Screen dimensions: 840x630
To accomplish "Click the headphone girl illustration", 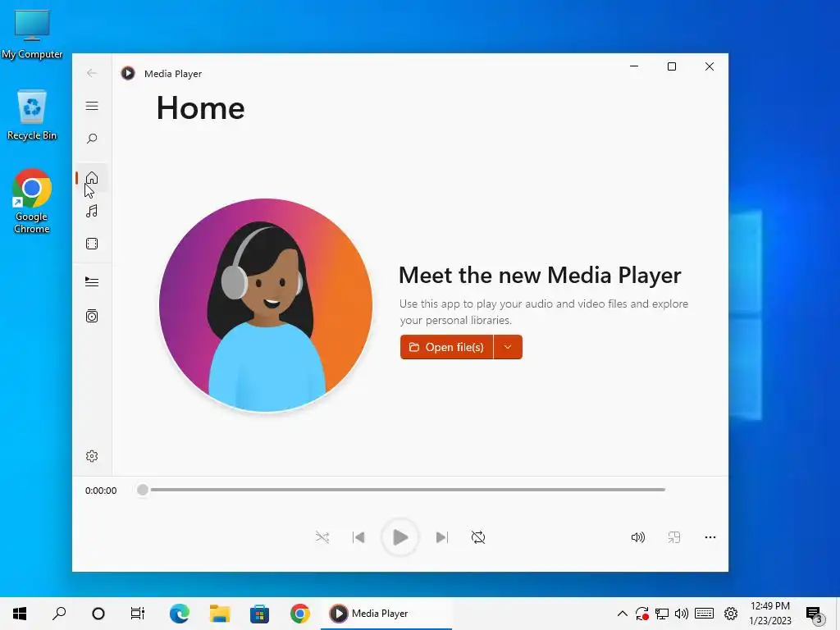I will pos(266,305).
